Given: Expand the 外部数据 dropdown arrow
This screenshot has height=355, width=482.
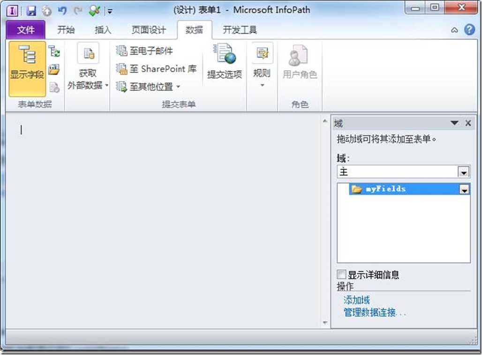Looking at the screenshot, I should 106,85.
